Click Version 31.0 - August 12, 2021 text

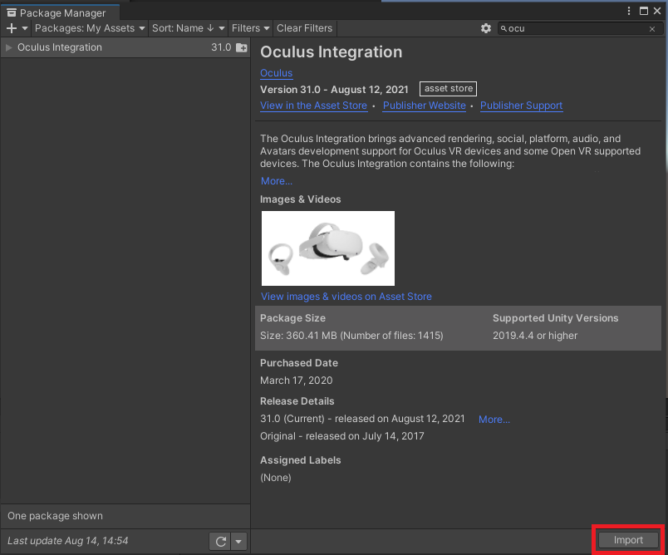pos(334,90)
